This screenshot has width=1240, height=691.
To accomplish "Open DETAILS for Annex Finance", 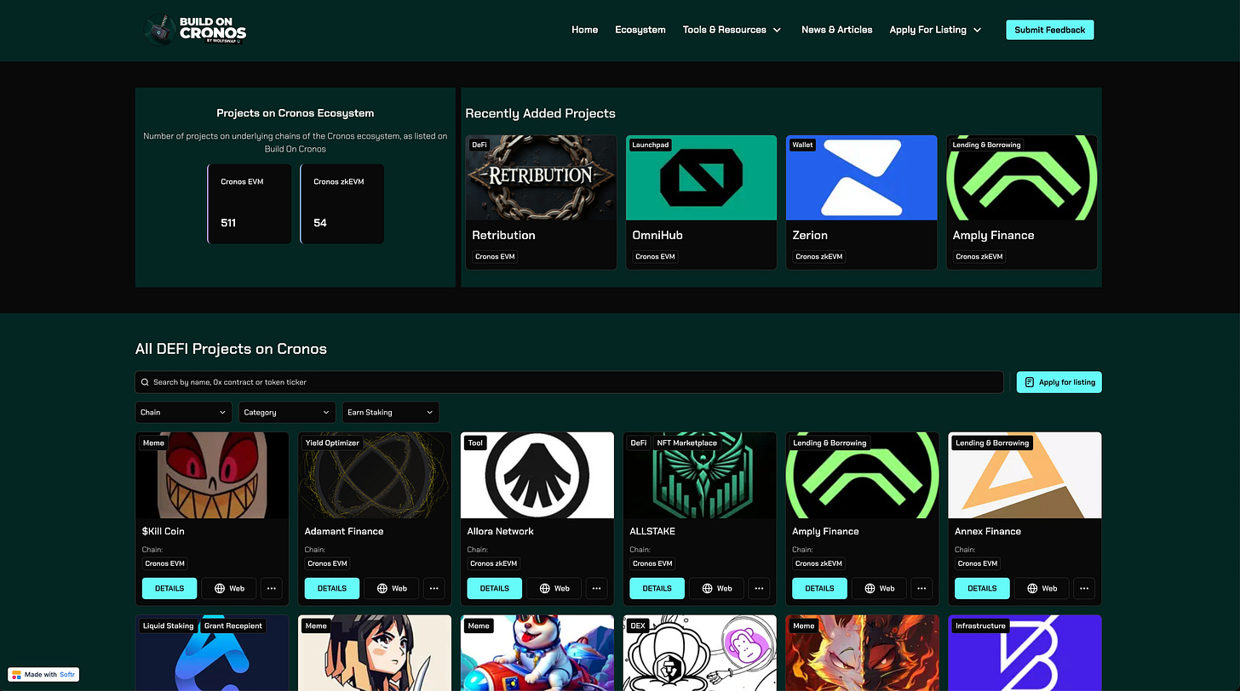I will pyautogui.click(x=982, y=588).
